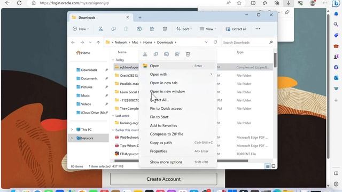Click the Mac breadcrumb segment

click(x=135, y=43)
